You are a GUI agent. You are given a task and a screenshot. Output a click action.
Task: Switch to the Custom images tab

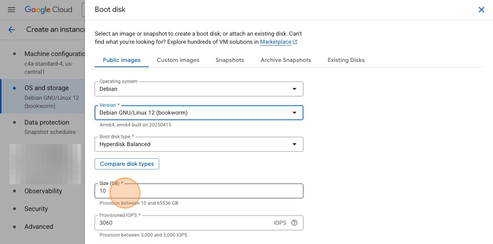click(x=178, y=60)
